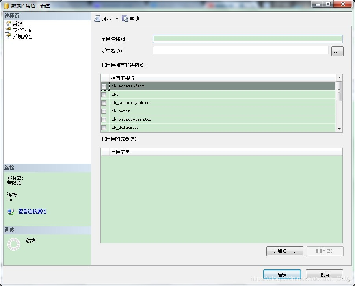
Task: Select the dbo row text
Action: (x=115, y=94)
